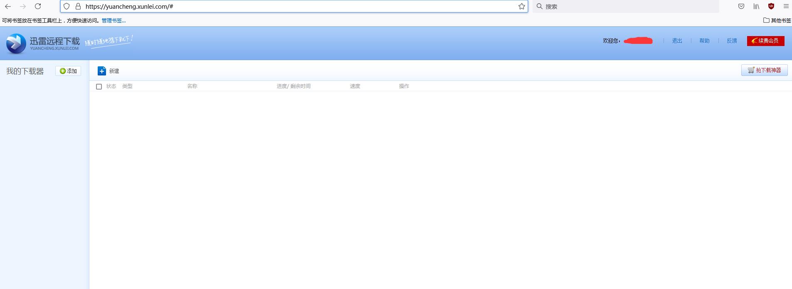Log out using the 退出 link
792x289 pixels.
point(677,41)
